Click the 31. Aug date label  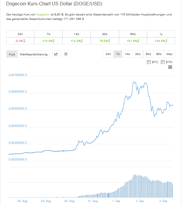pos(93,201)
